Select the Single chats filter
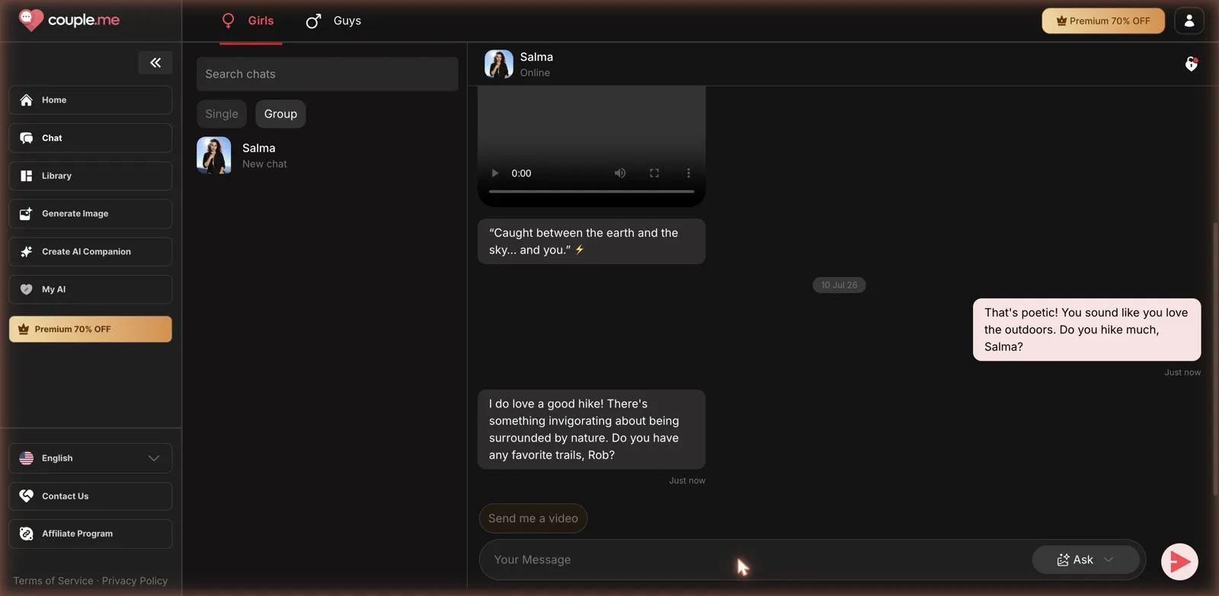The width and height of the screenshot is (1219, 596). coord(222,114)
